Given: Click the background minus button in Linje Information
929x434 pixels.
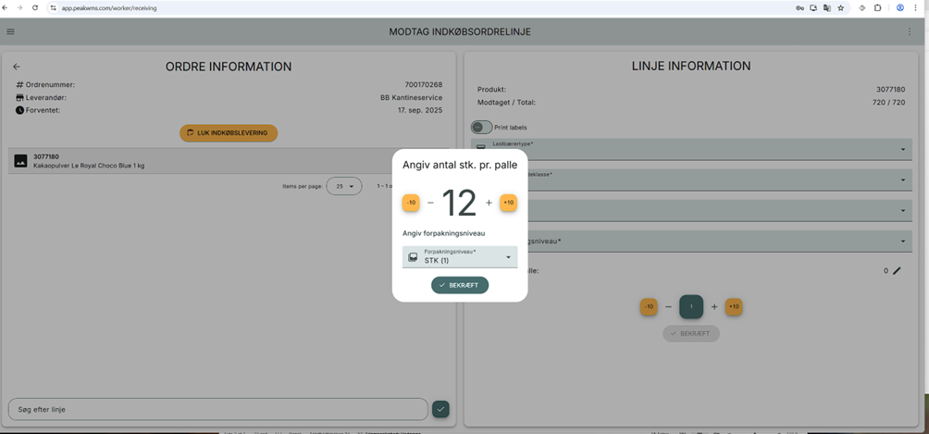Looking at the screenshot, I should point(668,307).
